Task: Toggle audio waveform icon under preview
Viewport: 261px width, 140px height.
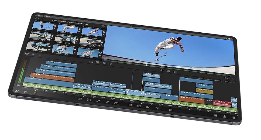Action: coord(111,64)
